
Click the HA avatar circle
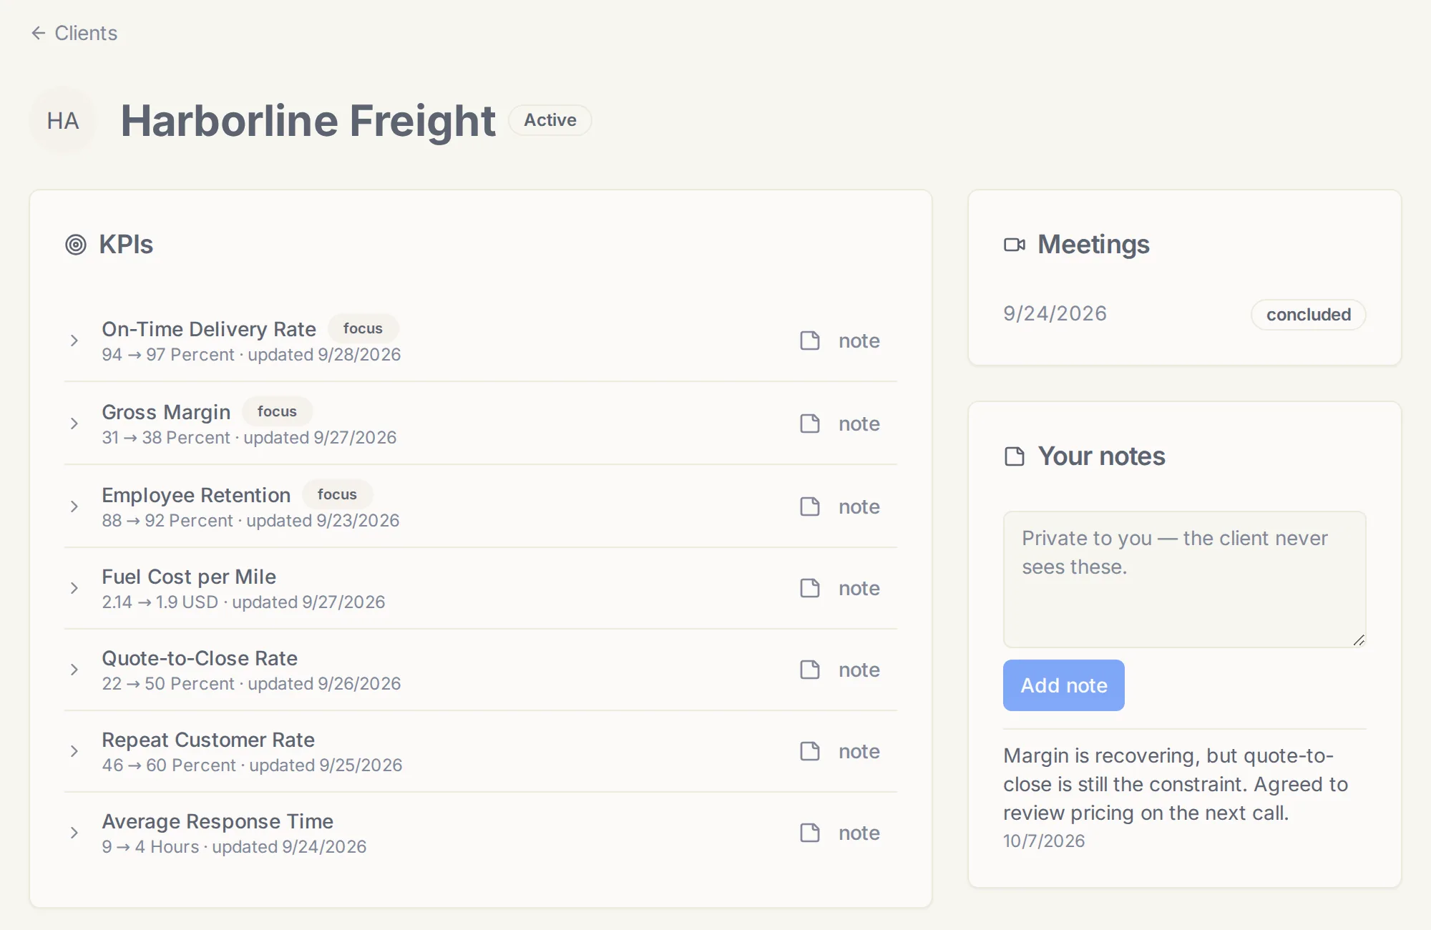point(63,120)
